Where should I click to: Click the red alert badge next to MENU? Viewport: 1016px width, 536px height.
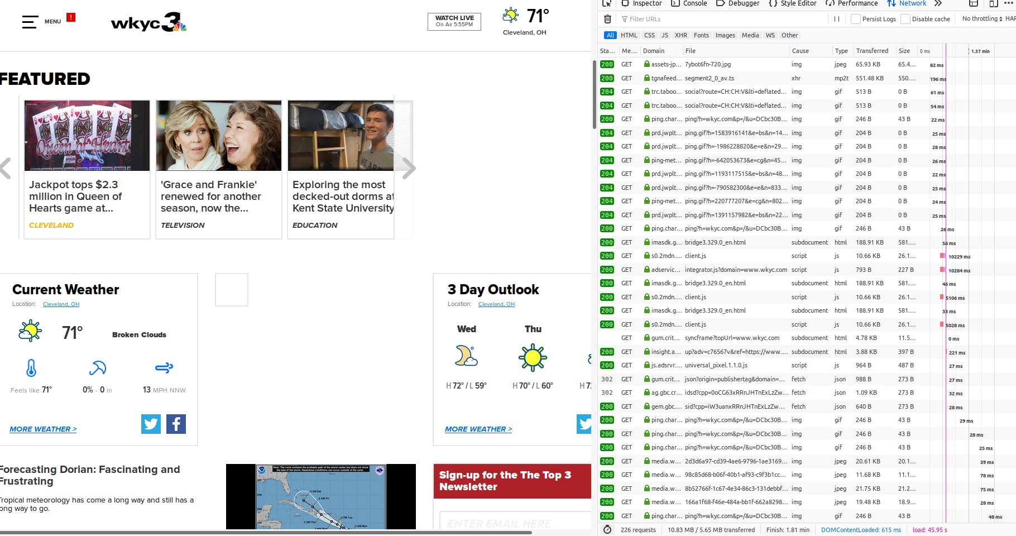coord(71,17)
